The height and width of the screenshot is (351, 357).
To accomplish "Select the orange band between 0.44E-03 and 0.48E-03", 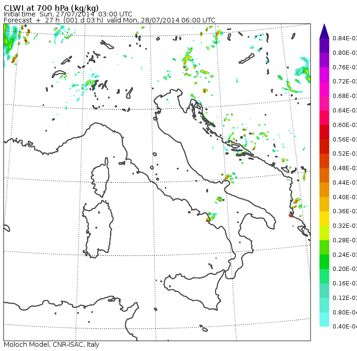I will [324, 175].
